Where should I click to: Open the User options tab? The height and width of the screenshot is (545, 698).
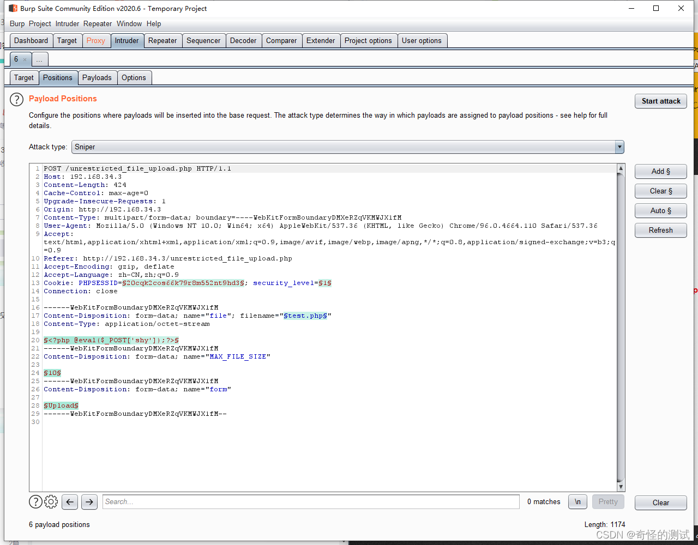tap(422, 40)
